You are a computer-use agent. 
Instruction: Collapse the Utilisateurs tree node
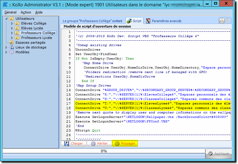(6, 19)
